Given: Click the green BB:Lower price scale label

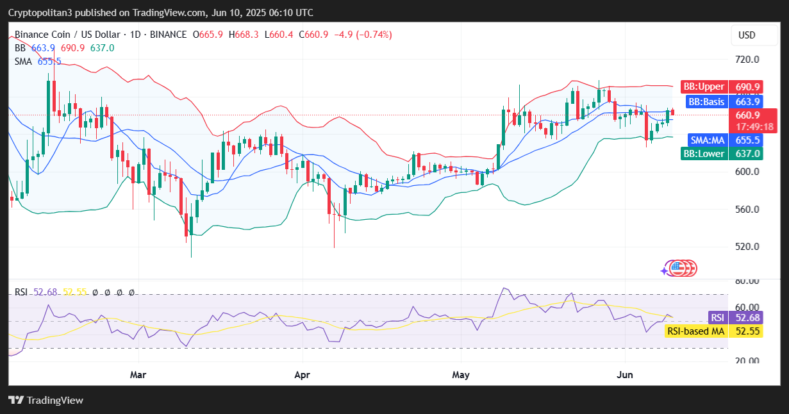Looking at the screenshot, I should pyautogui.click(x=723, y=154).
